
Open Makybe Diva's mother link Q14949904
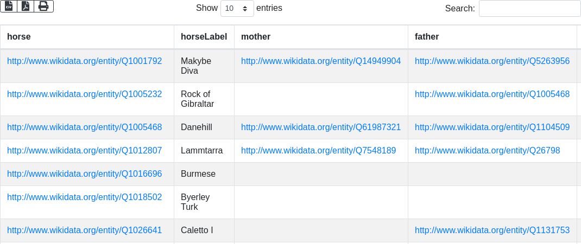click(x=321, y=61)
